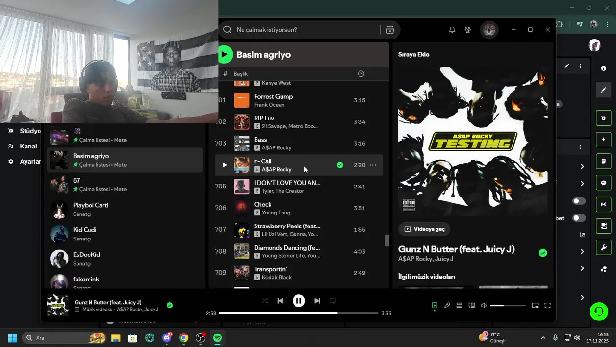Click the magnifier icon in Spotify search
616x347 pixels.
pos(228,30)
